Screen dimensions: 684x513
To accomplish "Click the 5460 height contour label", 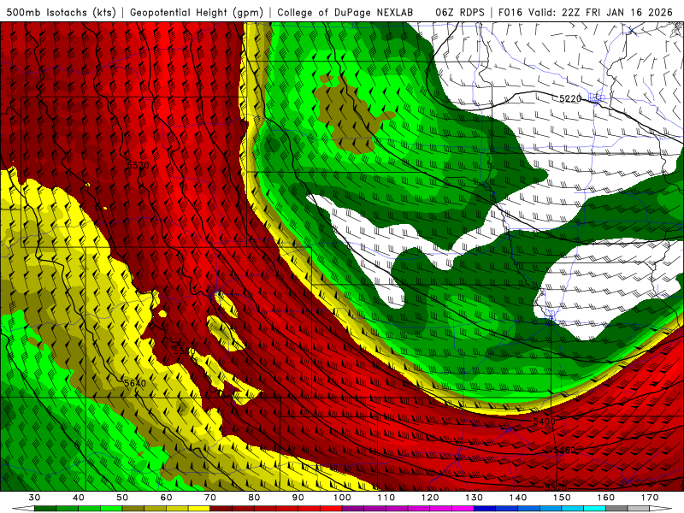I will (564, 450).
